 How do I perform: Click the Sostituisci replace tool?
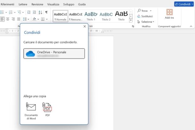(x=146, y=16)
